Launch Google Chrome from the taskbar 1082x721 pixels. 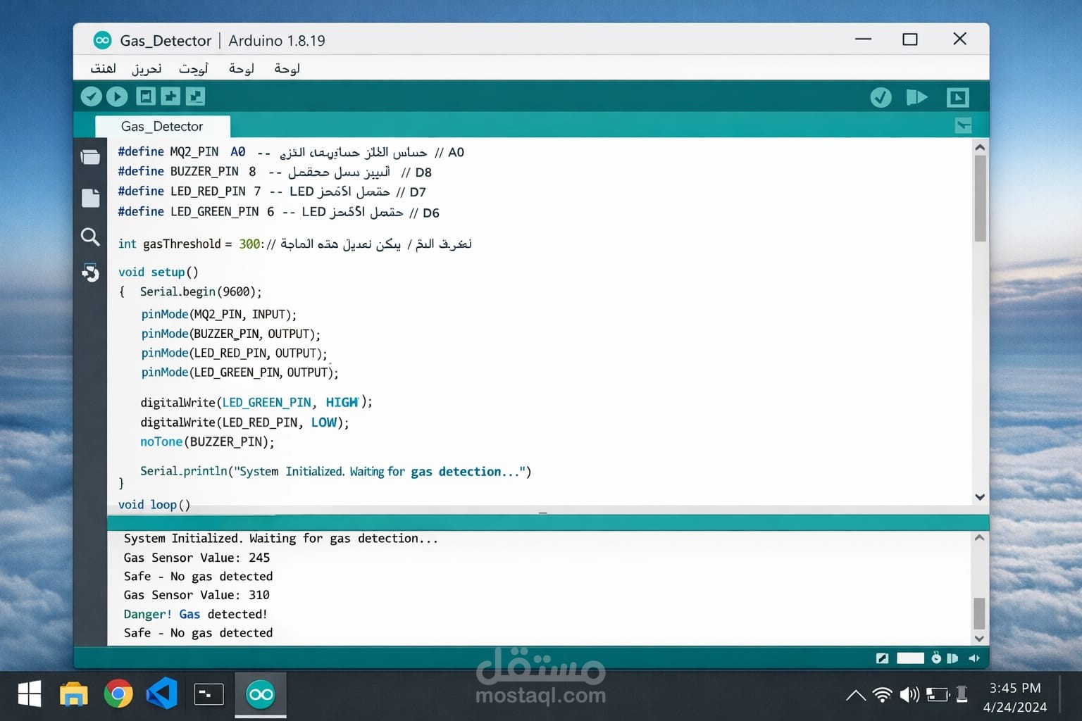[x=118, y=694]
